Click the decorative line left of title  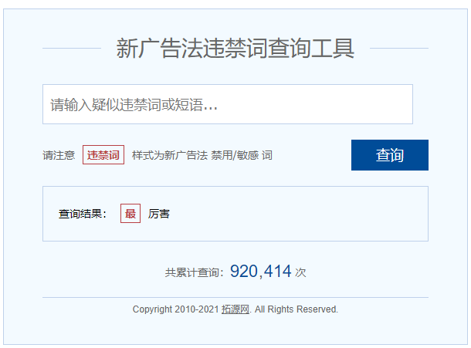[72, 48]
